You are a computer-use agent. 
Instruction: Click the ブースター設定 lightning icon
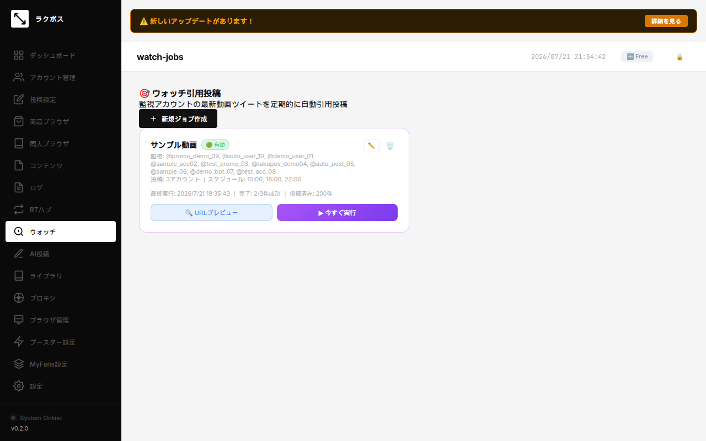pos(19,342)
